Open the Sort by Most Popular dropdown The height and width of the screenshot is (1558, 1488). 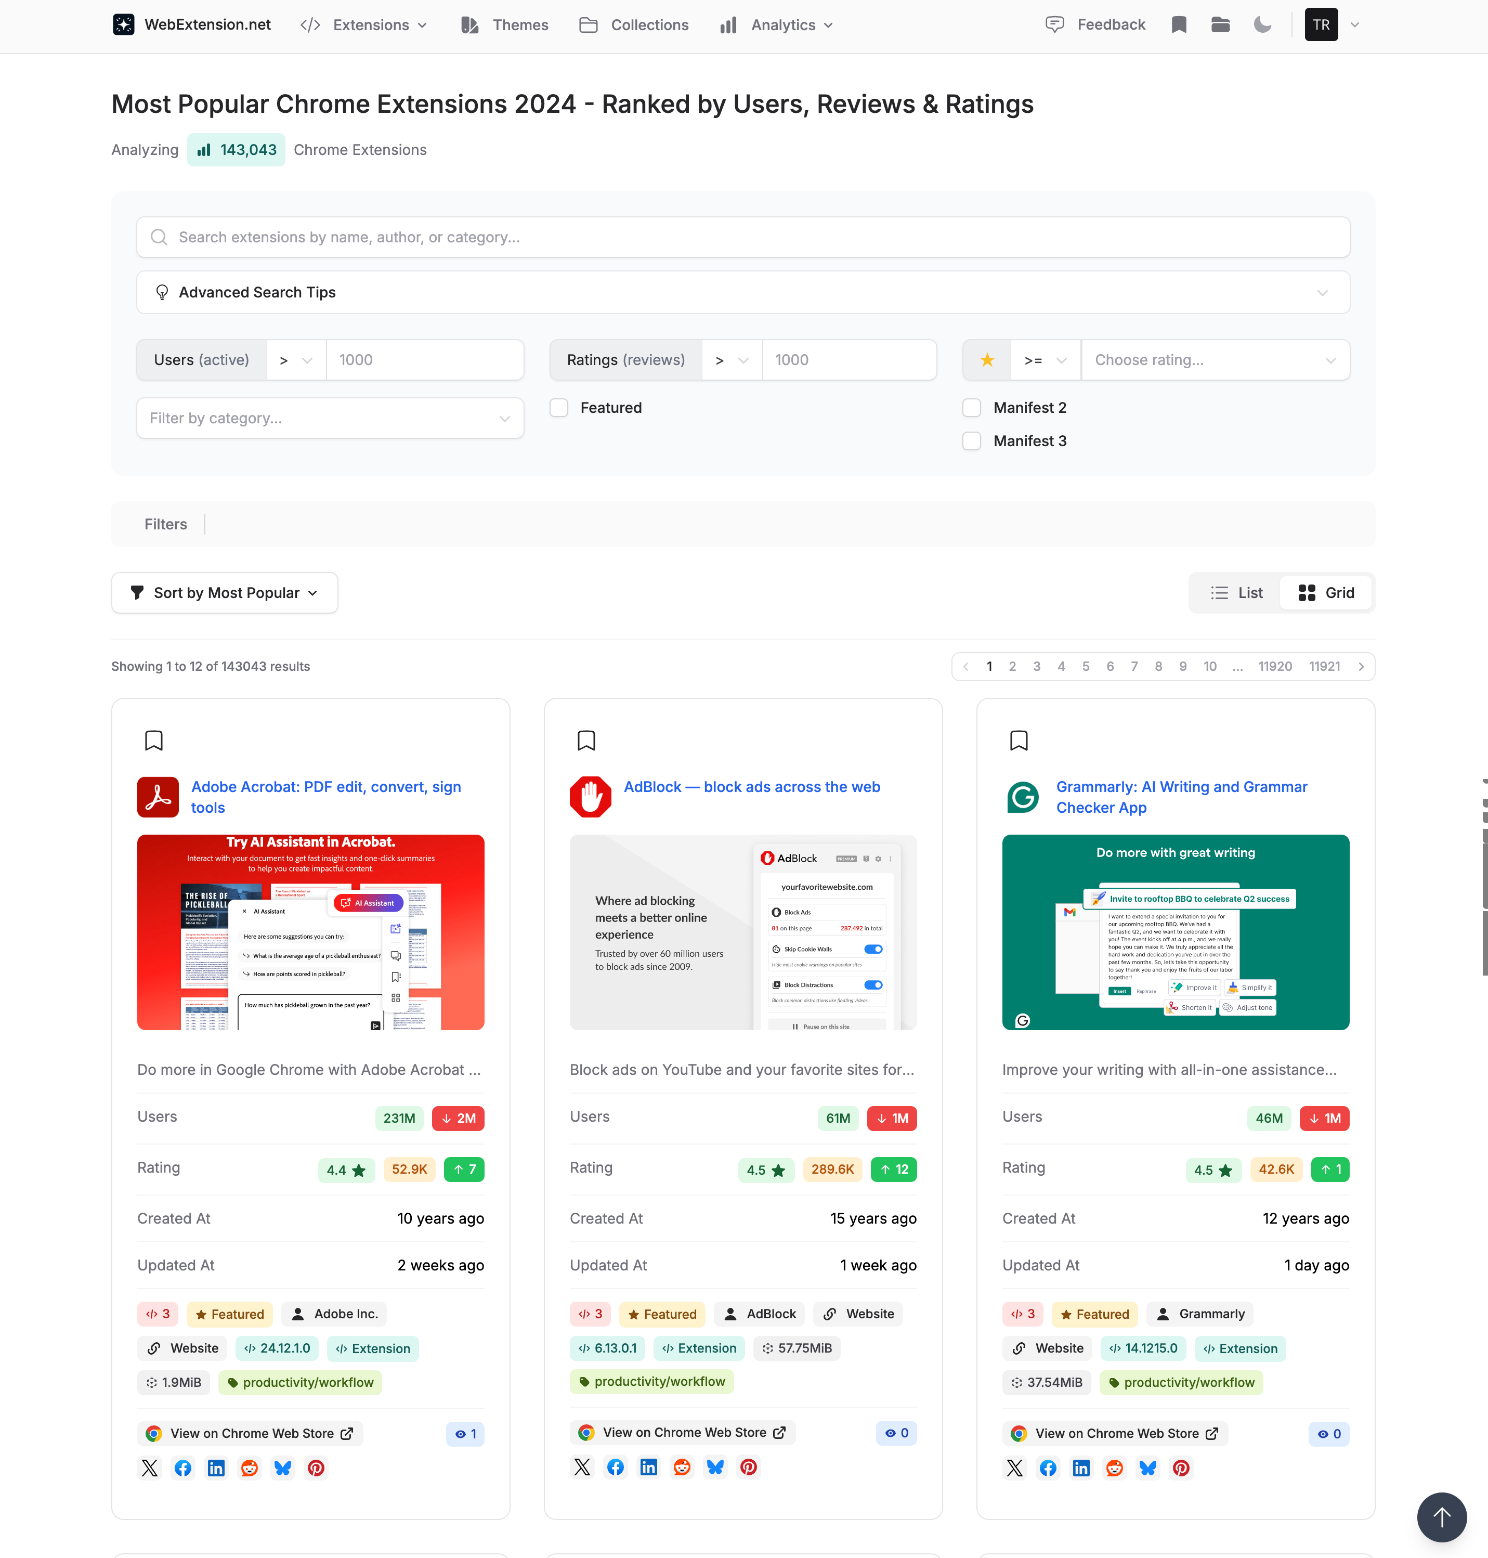(225, 593)
